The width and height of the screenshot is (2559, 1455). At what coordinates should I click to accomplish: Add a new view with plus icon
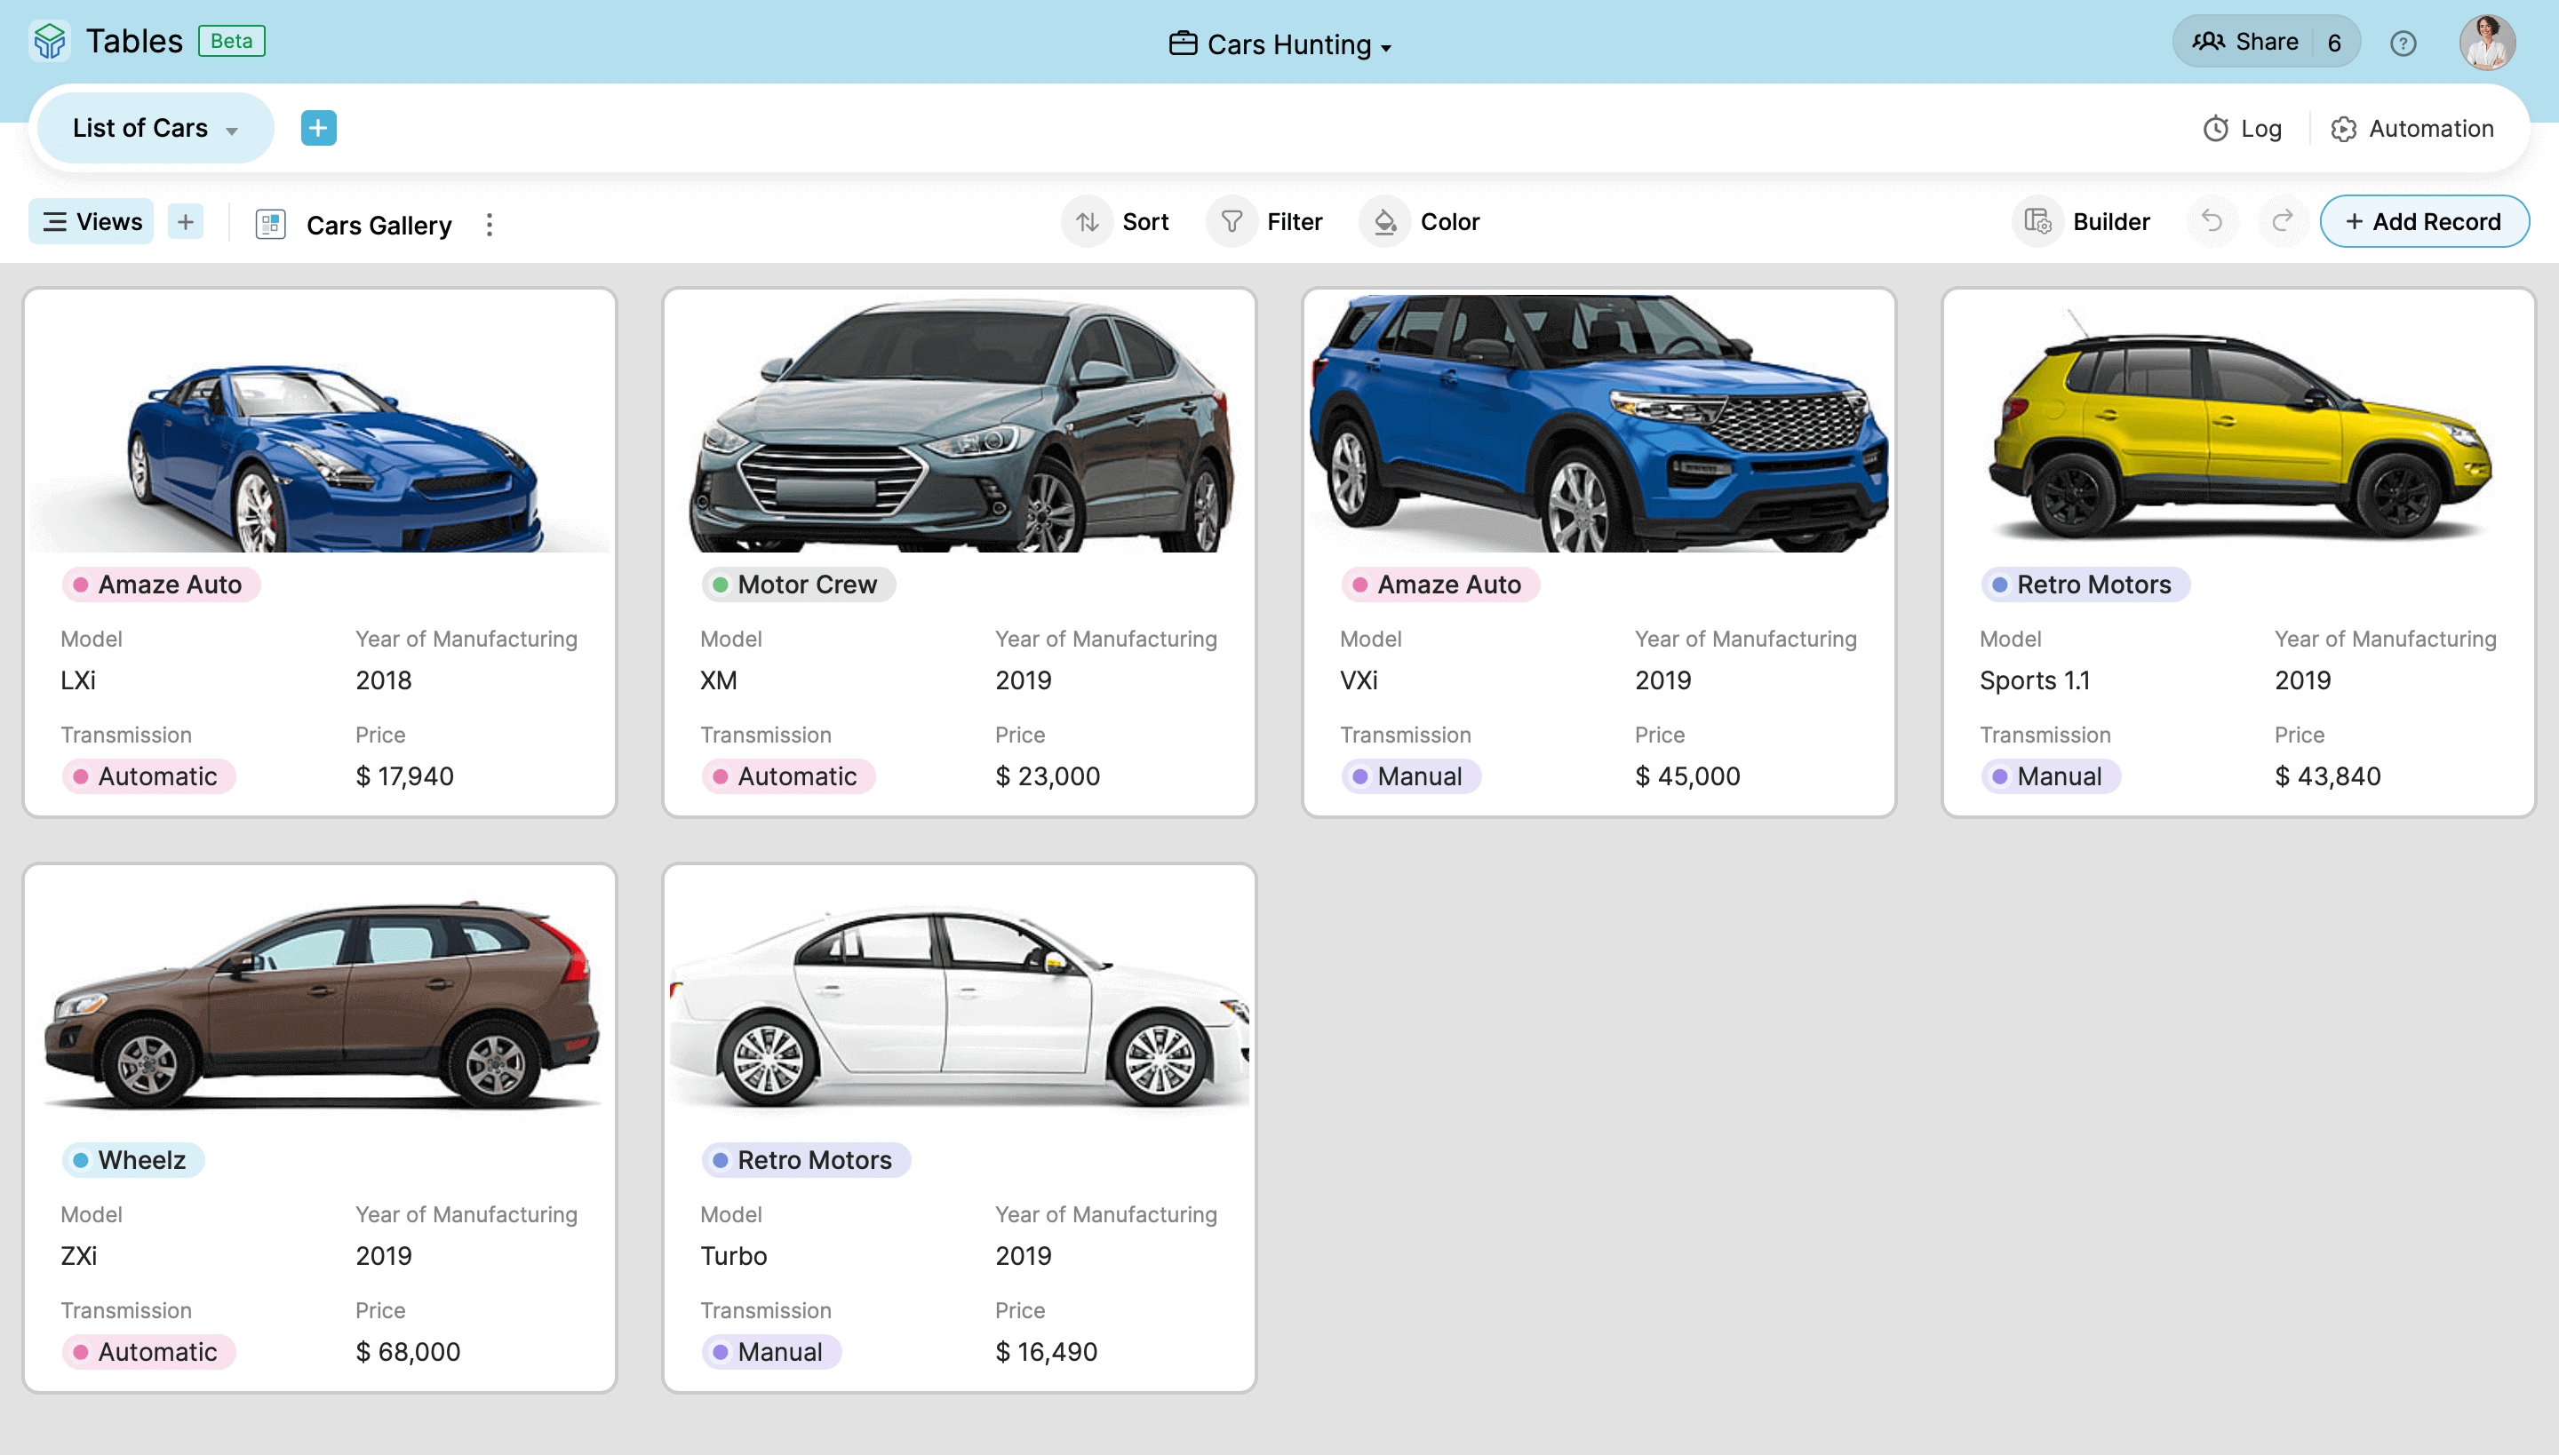[185, 222]
